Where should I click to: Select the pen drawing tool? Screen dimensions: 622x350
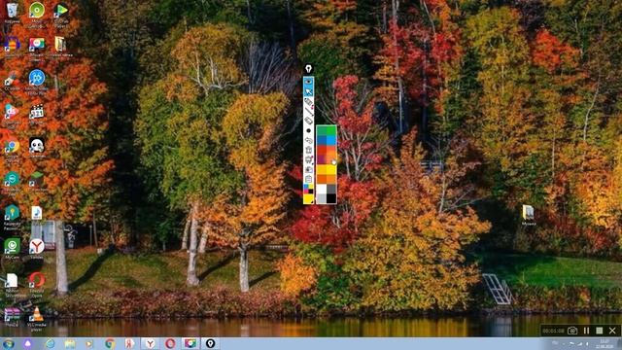click(309, 101)
